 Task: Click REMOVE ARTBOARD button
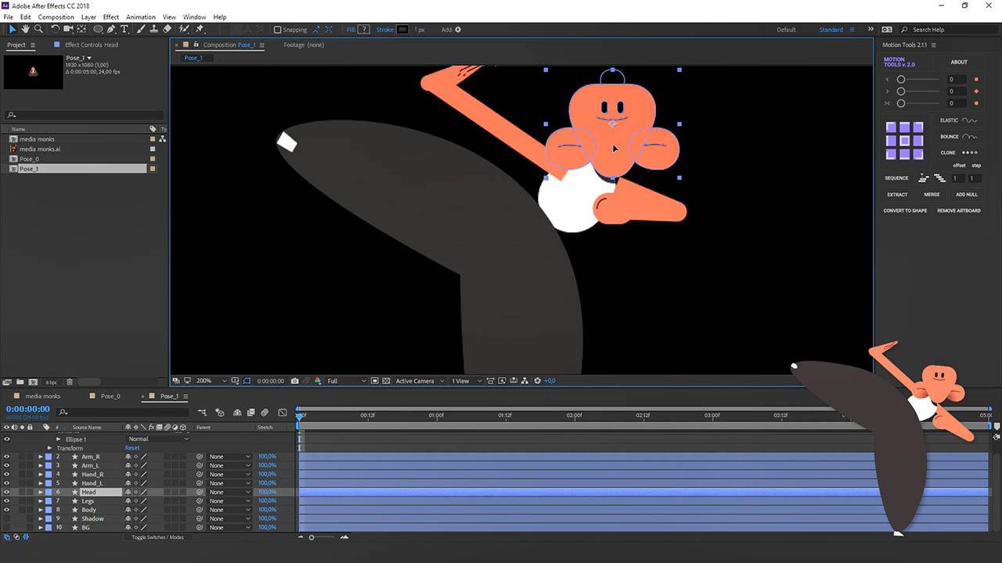[959, 210]
